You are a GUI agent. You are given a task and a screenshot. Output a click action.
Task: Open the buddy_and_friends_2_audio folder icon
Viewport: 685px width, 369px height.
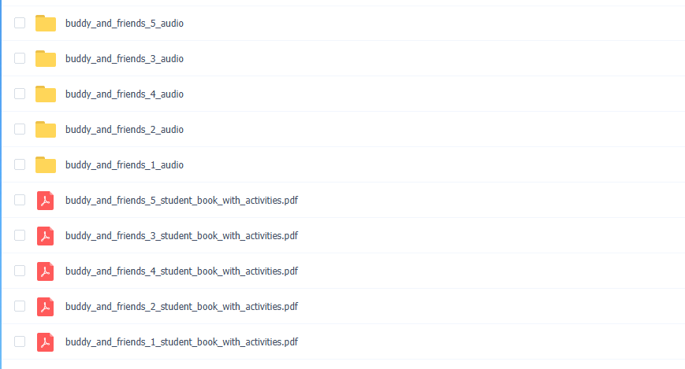[x=46, y=129]
